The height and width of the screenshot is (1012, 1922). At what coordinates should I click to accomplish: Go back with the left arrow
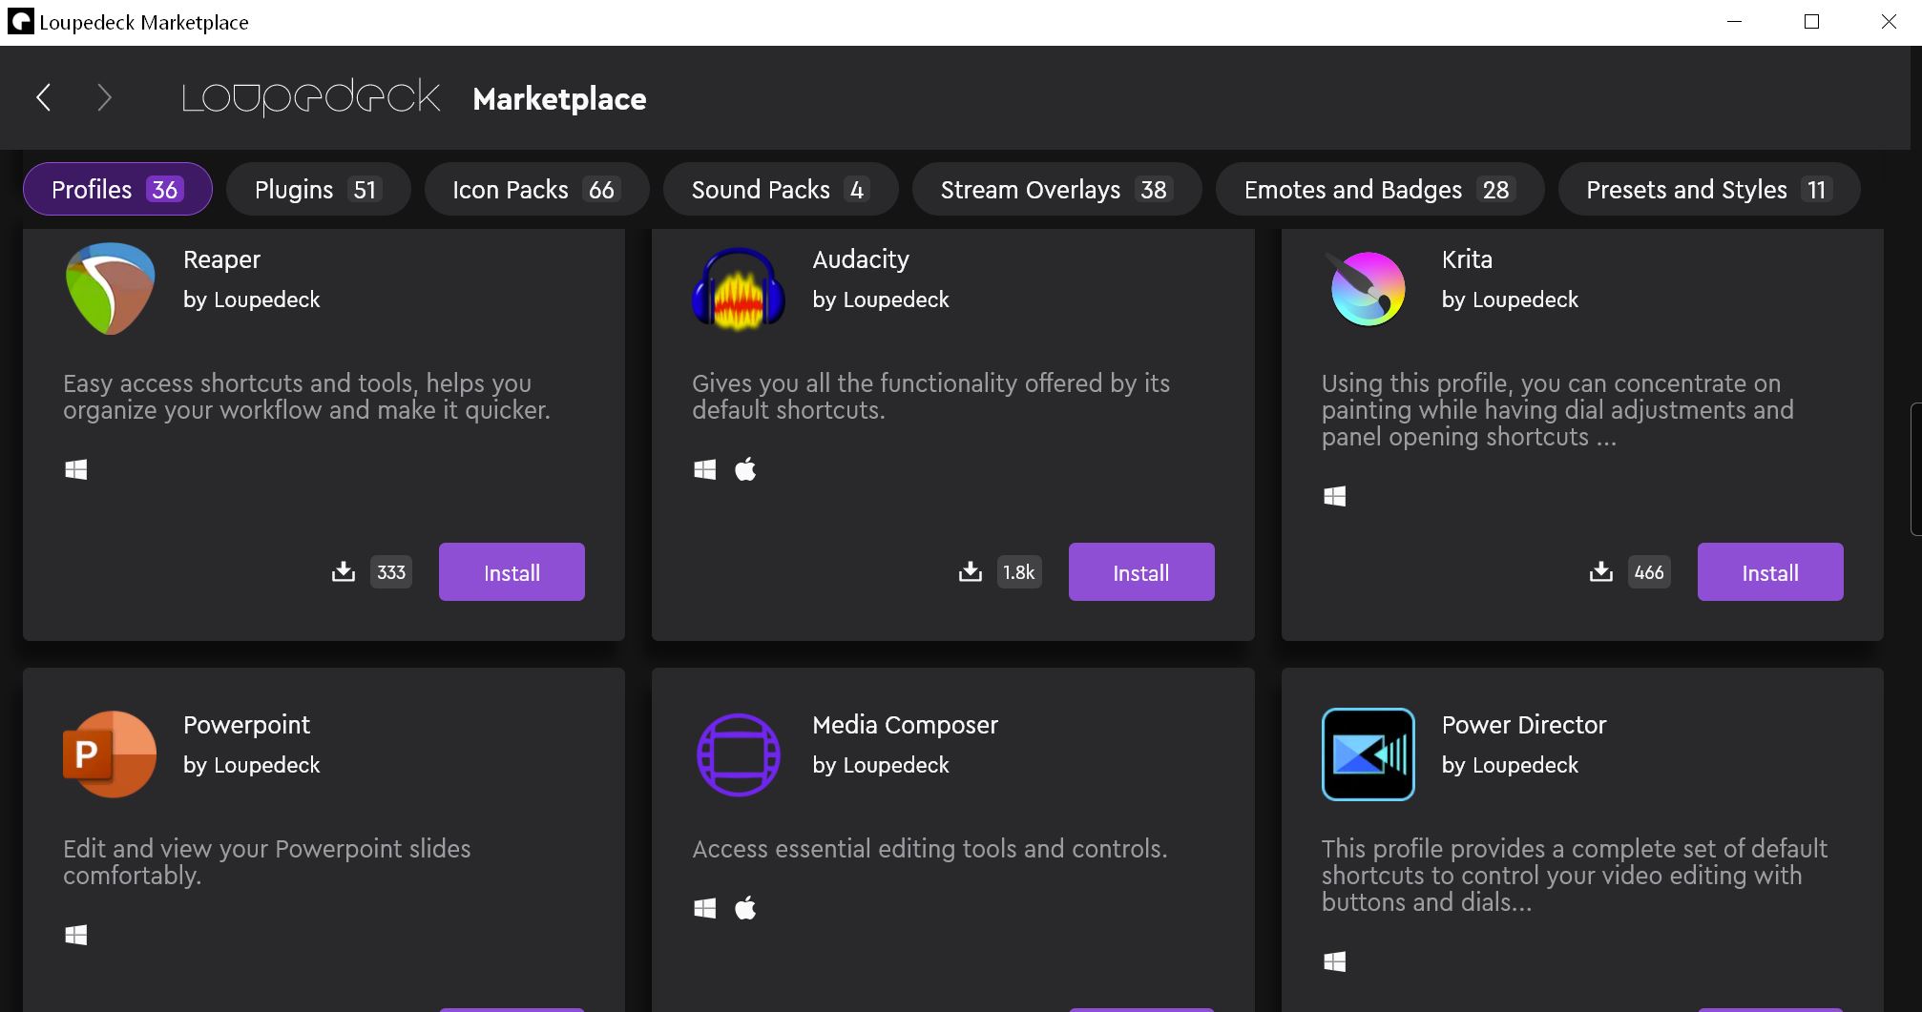coord(43,97)
